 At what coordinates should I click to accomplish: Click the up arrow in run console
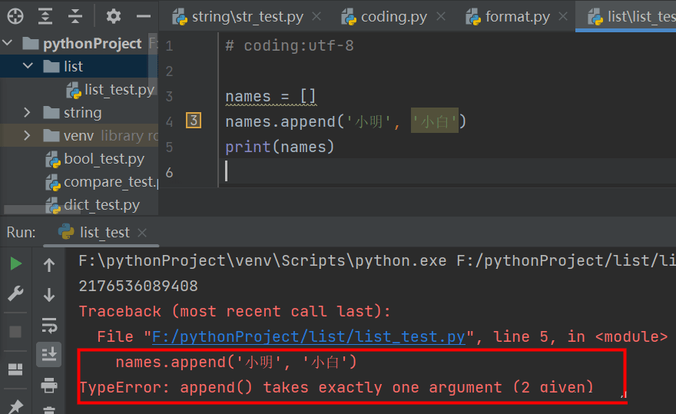[x=49, y=264]
